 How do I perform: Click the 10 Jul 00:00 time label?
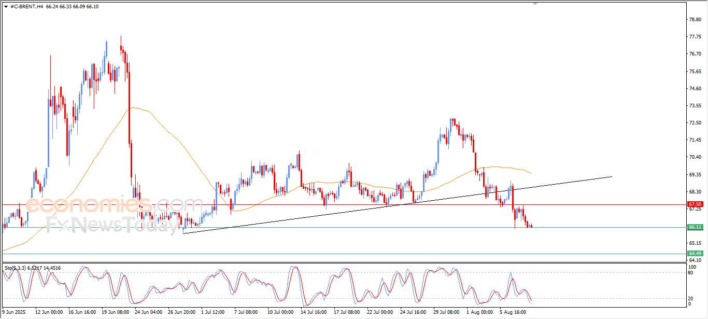coord(281,313)
